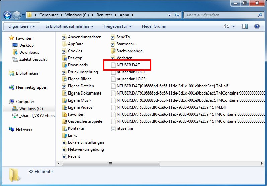Viewport: 267px width, 186px height.
Task: Click the change view icon
Action: point(227,26)
